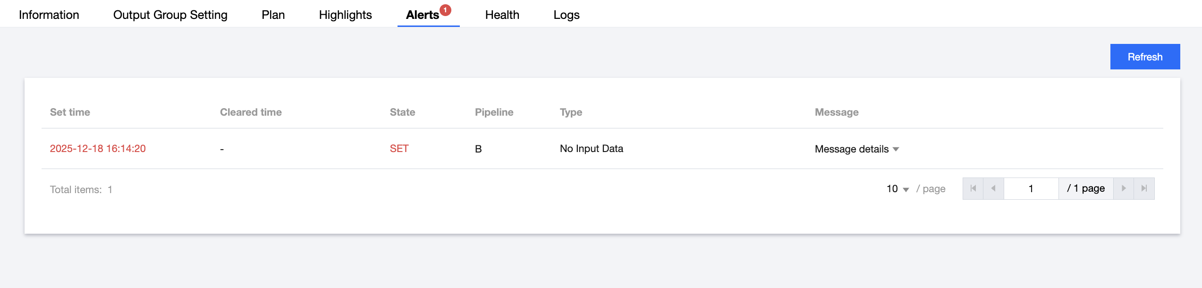This screenshot has height=288, width=1202.
Task: Click the page number input field
Action: click(1031, 188)
